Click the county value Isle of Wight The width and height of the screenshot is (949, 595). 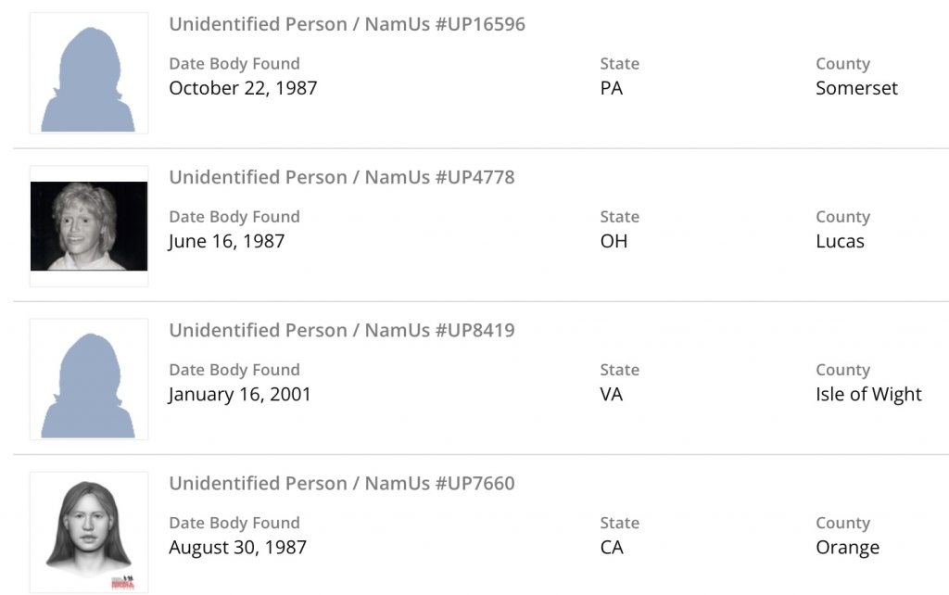click(x=868, y=394)
